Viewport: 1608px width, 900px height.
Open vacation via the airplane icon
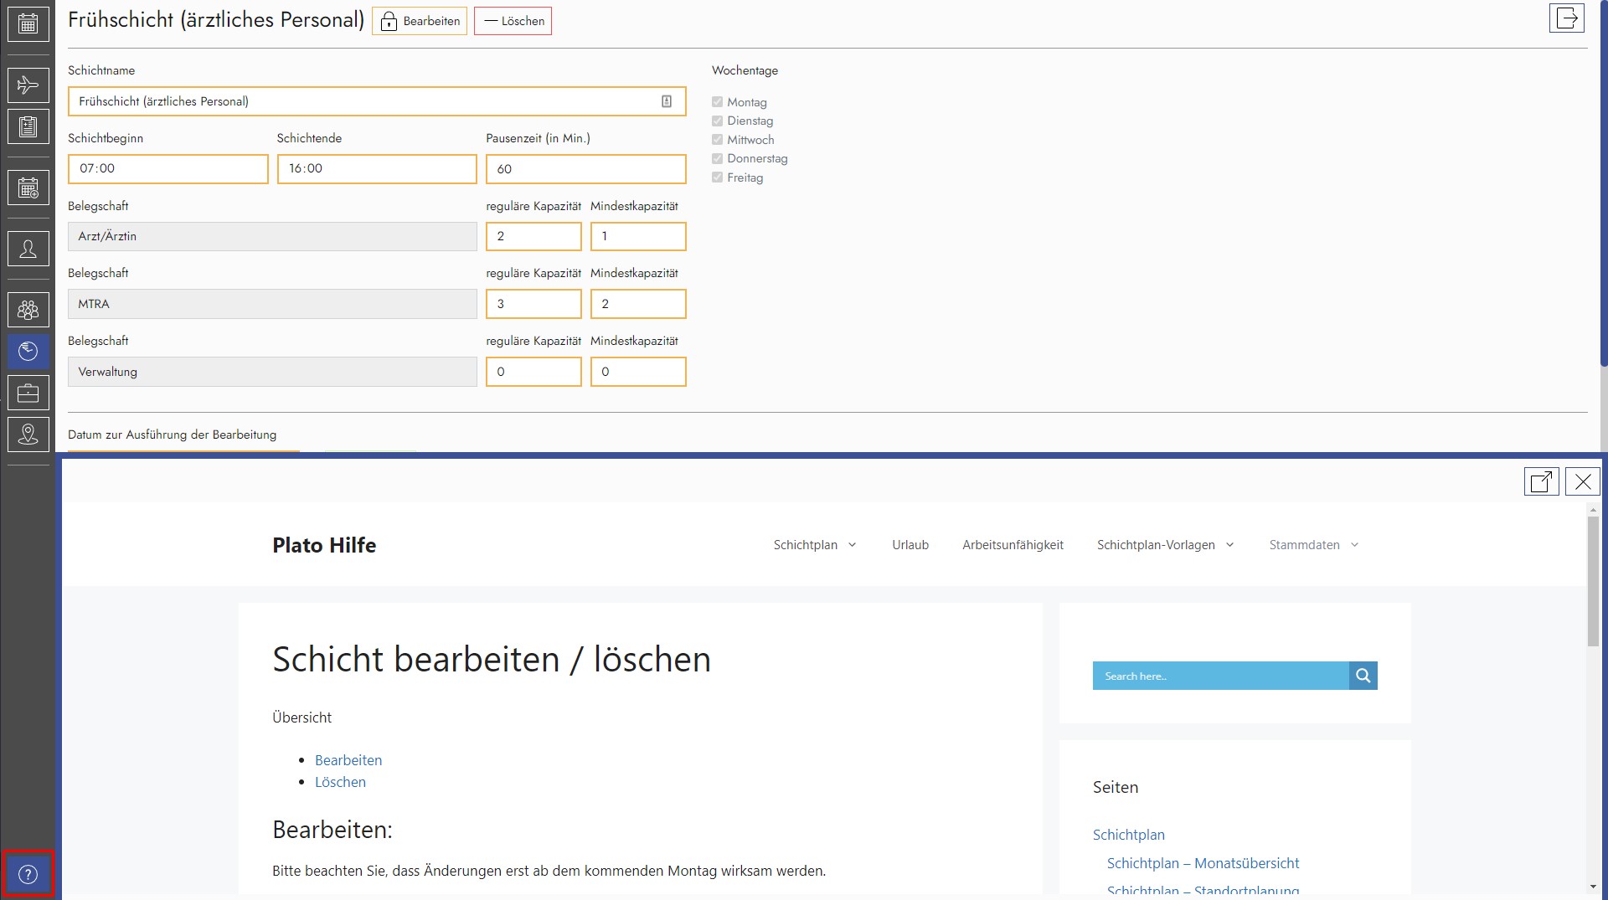28,85
